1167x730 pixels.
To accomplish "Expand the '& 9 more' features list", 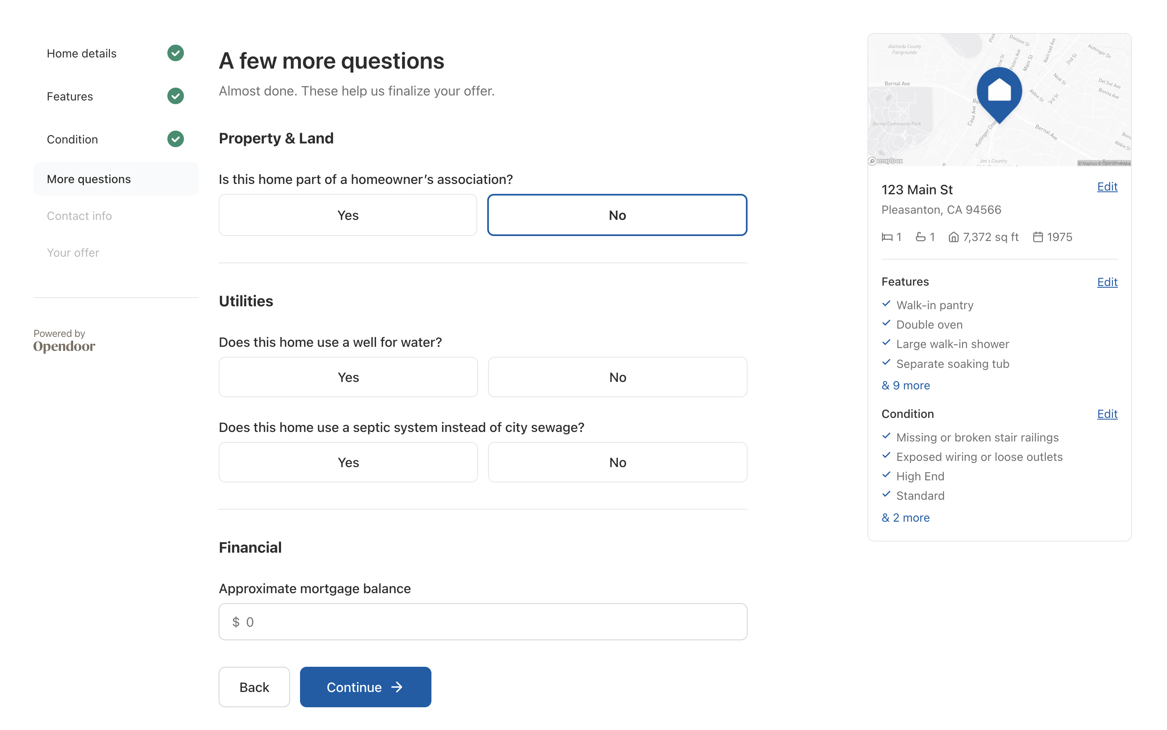I will [x=905, y=385].
